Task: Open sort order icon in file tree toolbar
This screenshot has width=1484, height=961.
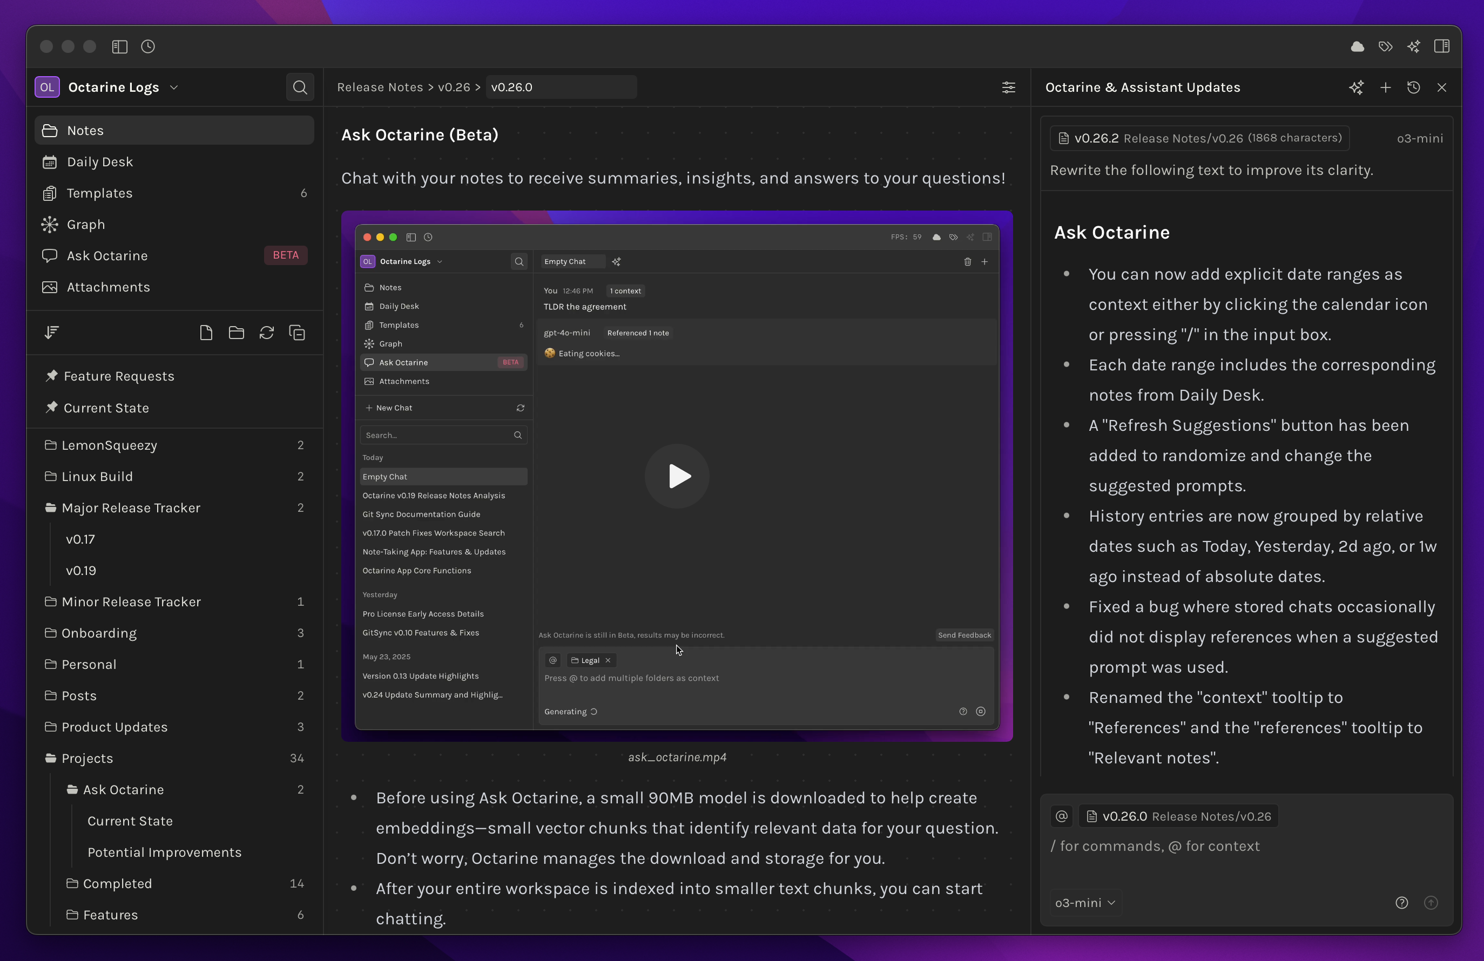Action: pyautogui.click(x=52, y=333)
